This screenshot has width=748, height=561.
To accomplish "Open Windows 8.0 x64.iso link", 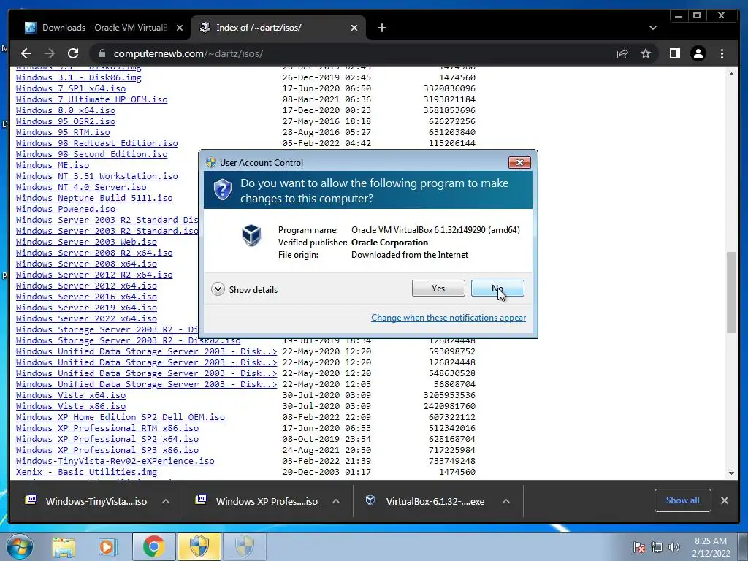I will tap(65, 110).
